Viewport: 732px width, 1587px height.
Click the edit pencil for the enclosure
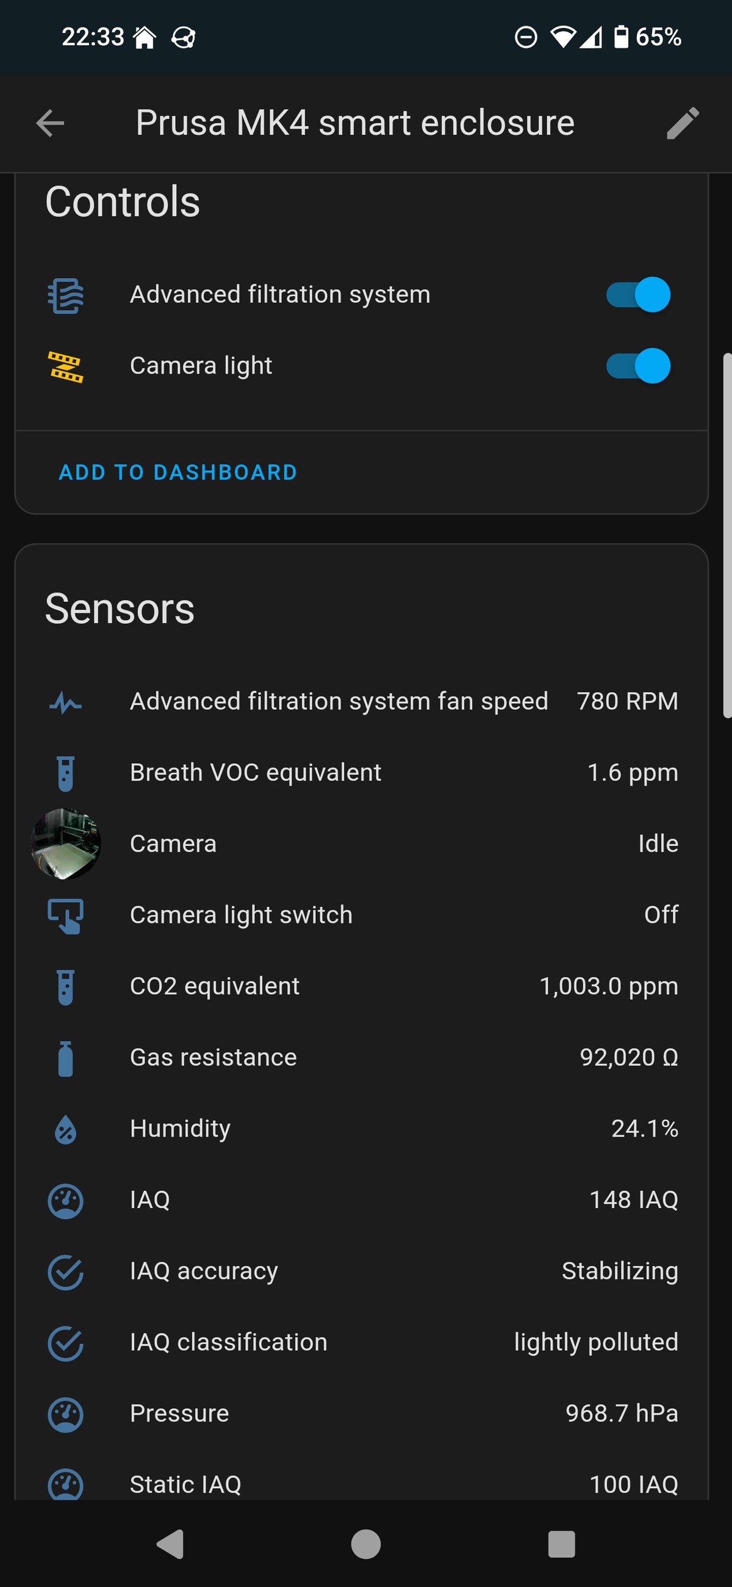(x=683, y=122)
